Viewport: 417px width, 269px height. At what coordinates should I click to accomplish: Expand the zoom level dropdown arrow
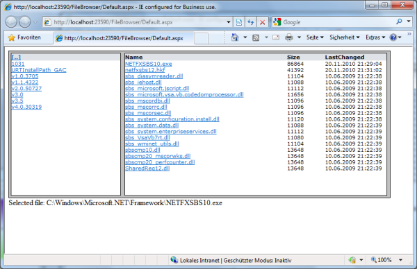[x=400, y=260]
